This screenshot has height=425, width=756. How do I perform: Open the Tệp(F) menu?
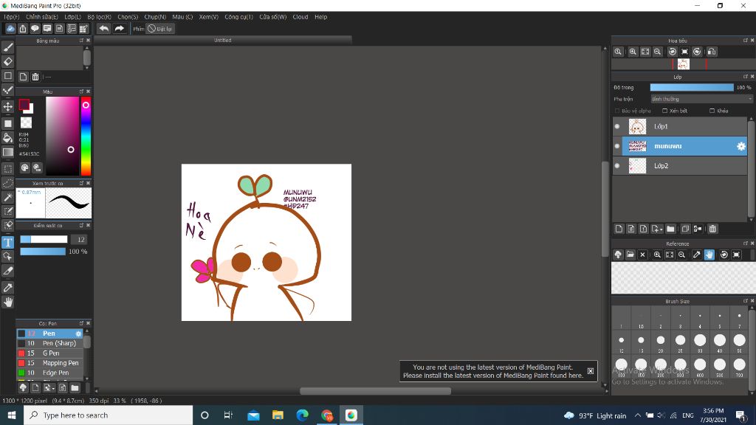tap(12, 17)
